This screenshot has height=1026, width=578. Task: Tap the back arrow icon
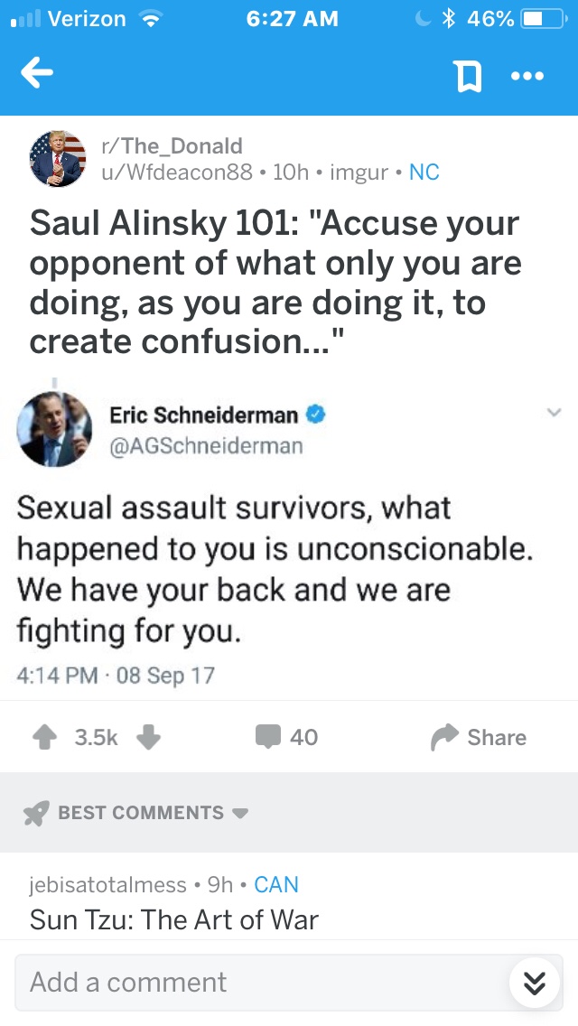pos(37,76)
